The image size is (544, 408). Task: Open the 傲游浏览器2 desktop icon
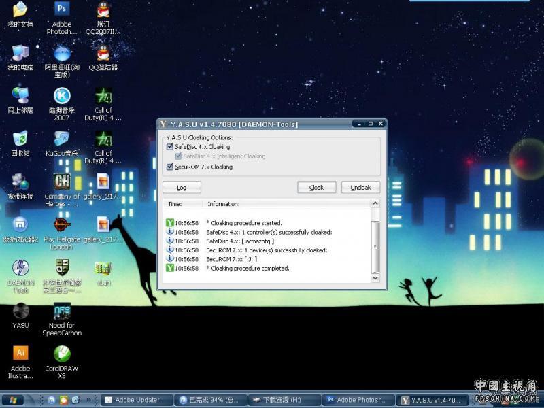(20, 224)
